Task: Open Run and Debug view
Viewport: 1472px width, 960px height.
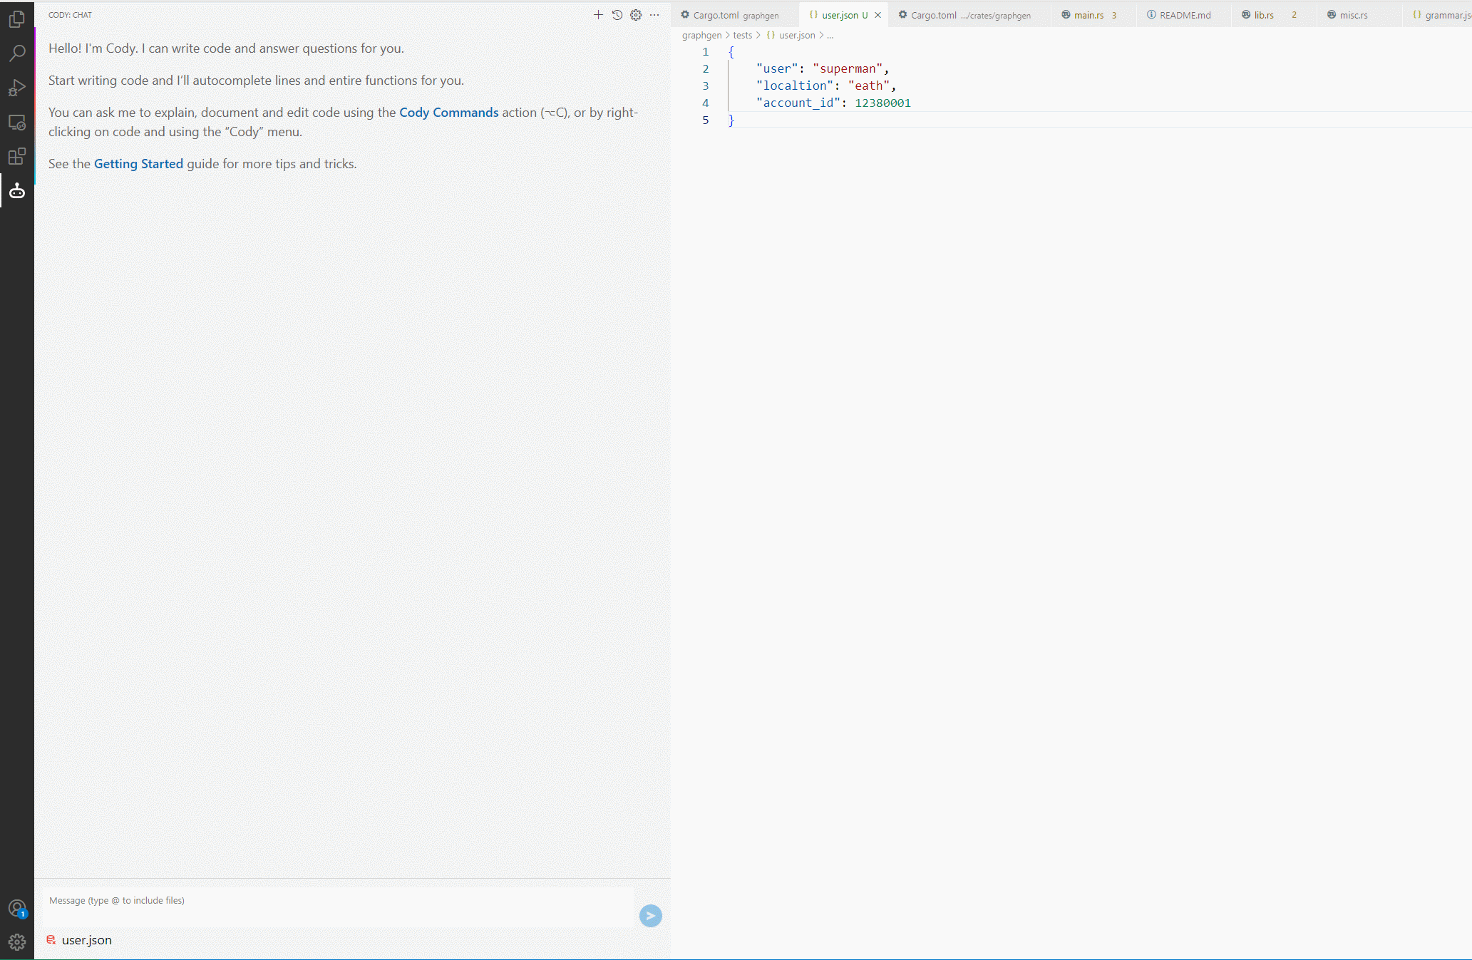Action: pos(17,88)
